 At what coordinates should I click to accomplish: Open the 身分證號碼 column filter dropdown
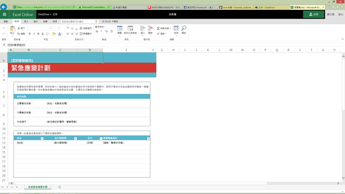tap(75, 139)
